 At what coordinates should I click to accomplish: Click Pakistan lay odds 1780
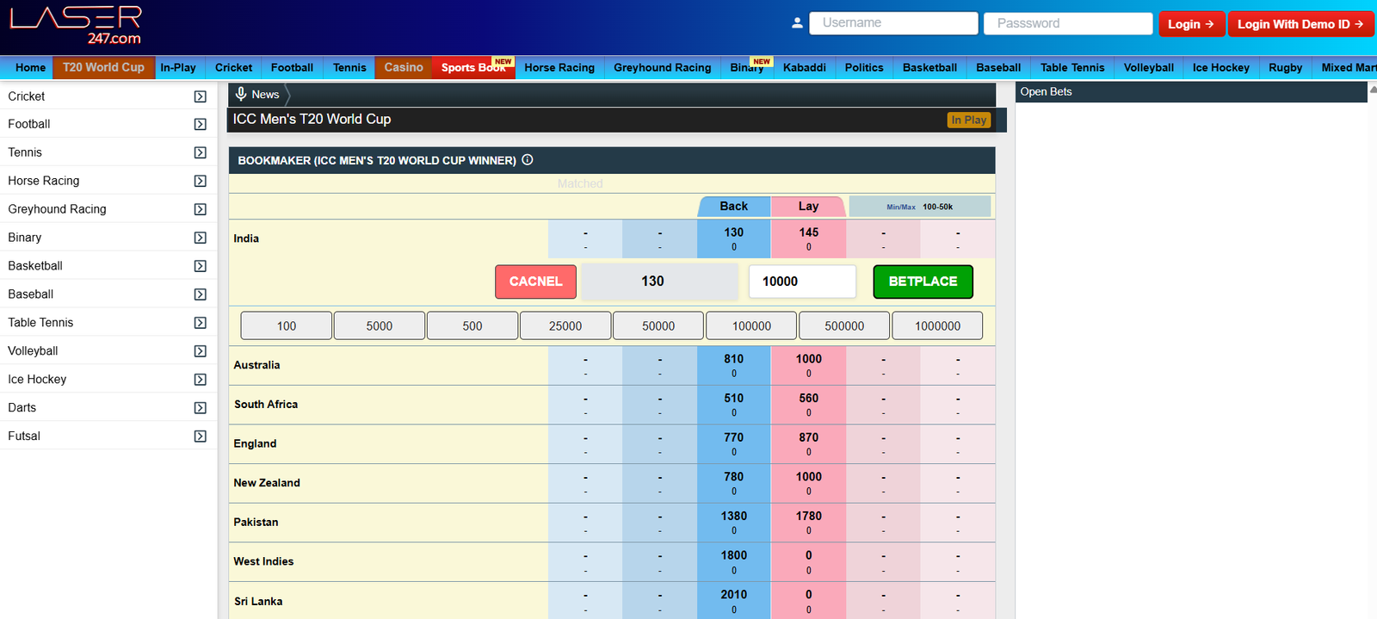click(809, 523)
